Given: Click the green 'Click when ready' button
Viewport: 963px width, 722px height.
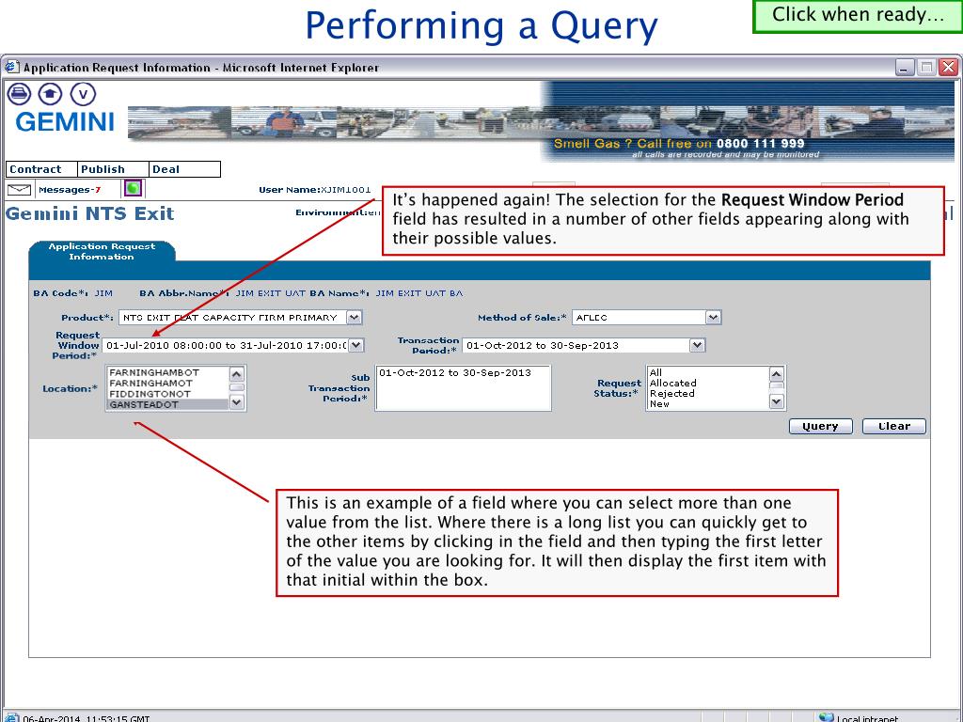Looking at the screenshot, I should (858, 15).
